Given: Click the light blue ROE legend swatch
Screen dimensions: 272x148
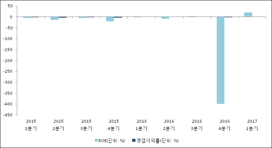Looking at the screenshot, I should [96, 140].
